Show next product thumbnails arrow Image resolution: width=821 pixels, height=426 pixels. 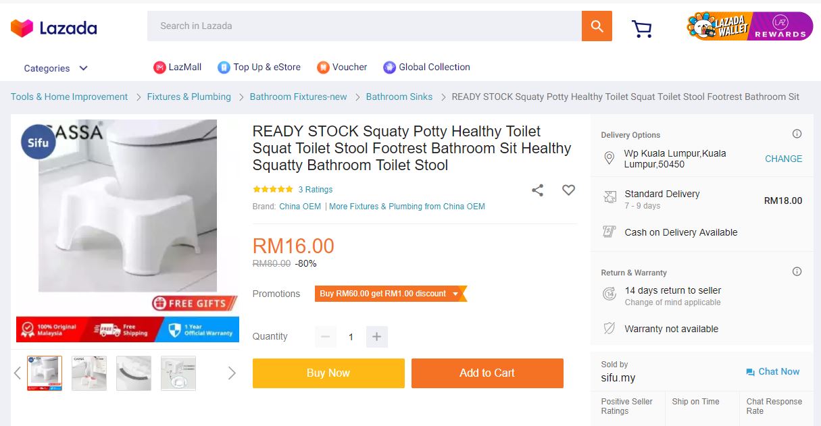click(232, 373)
